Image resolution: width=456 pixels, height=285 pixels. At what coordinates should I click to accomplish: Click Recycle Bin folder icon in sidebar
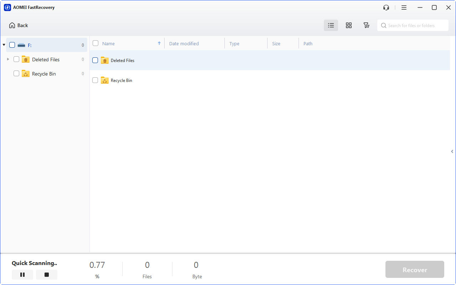coord(26,73)
